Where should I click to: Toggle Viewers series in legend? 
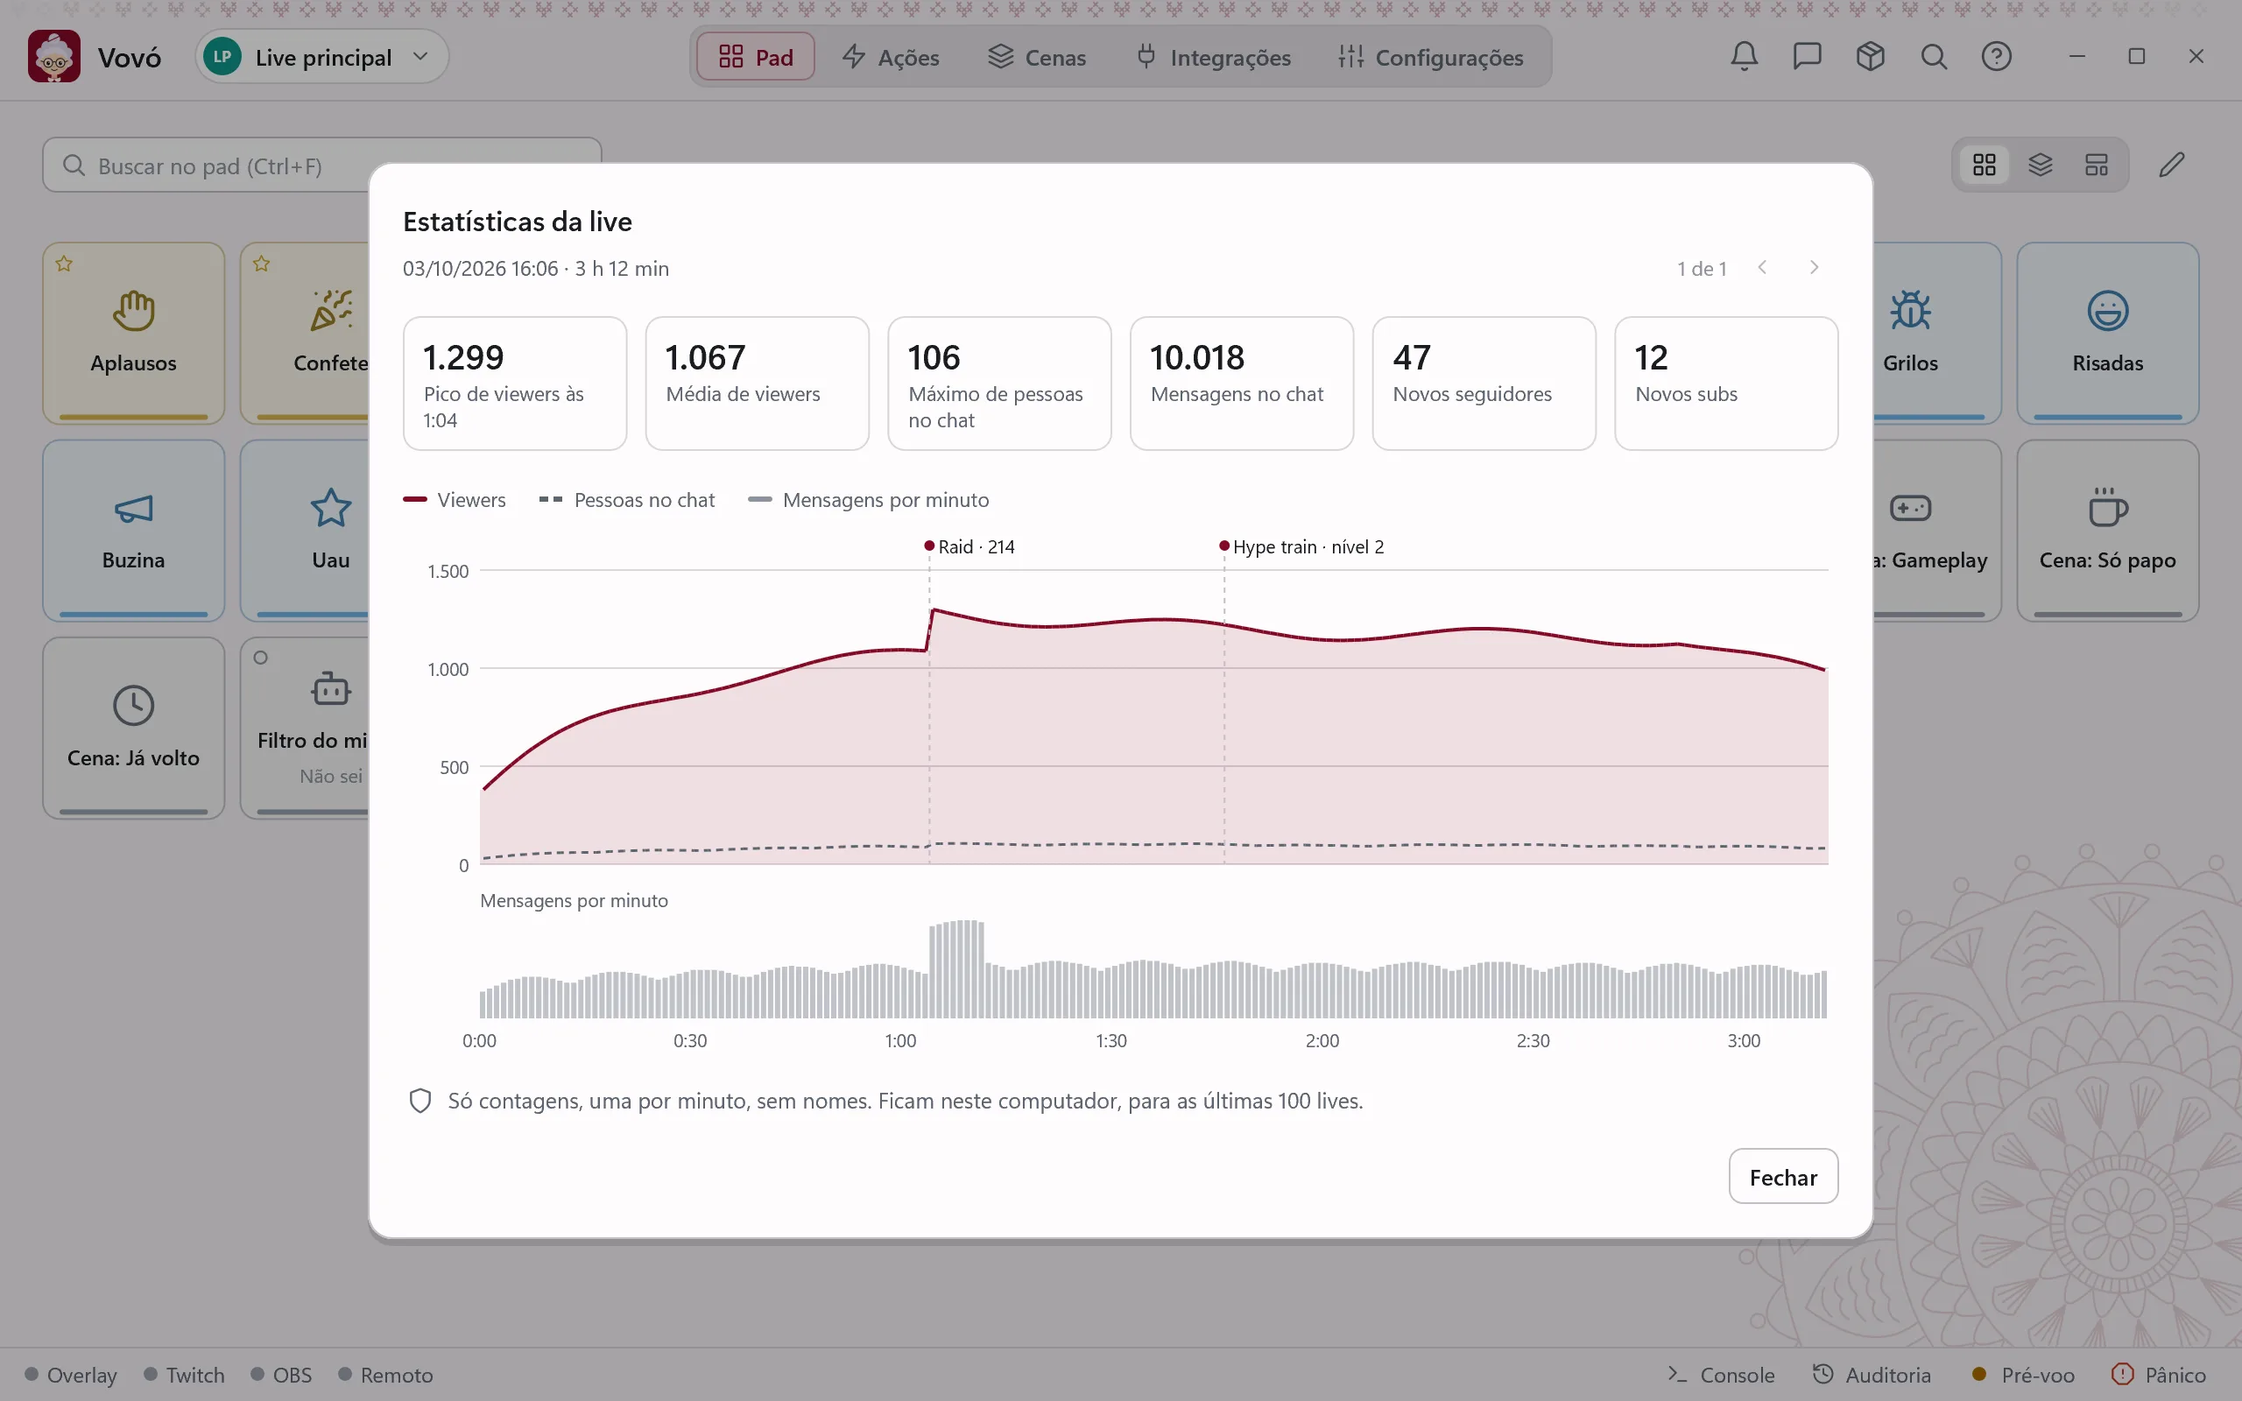point(454,499)
